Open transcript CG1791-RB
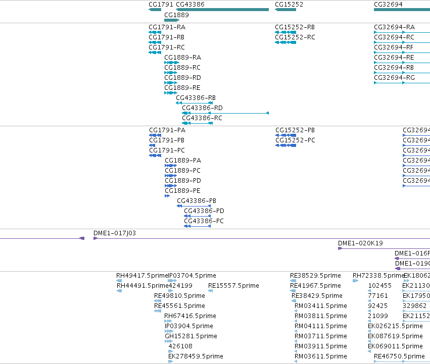The width and height of the screenshot is (430, 364). 166,37
